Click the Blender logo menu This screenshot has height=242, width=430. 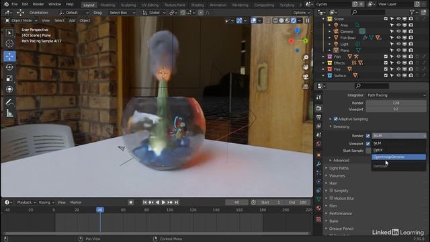pos(6,4)
